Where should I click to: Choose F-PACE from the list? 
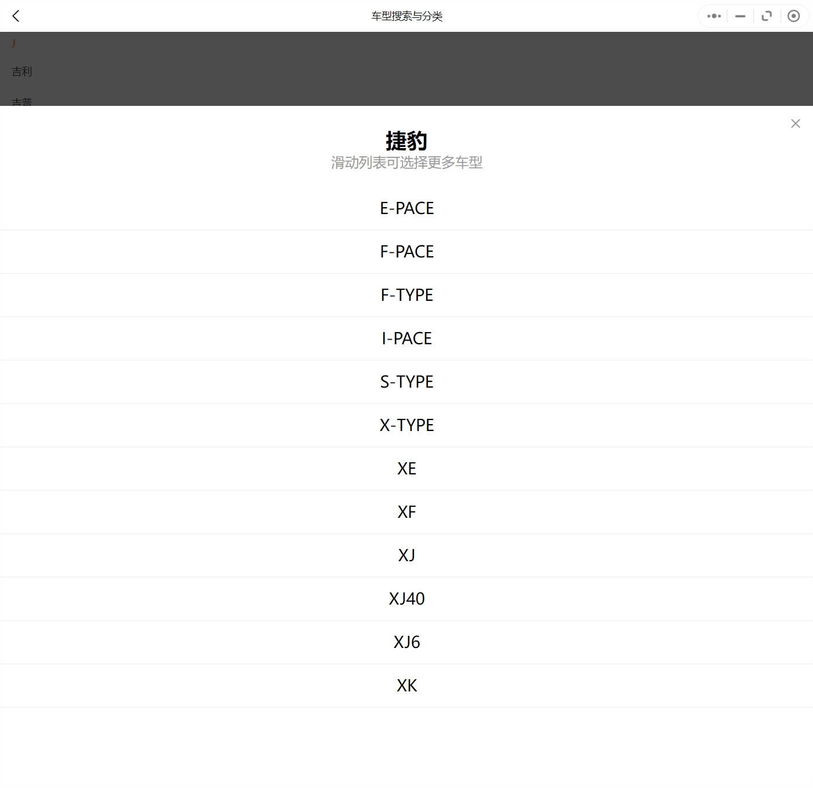click(x=407, y=252)
